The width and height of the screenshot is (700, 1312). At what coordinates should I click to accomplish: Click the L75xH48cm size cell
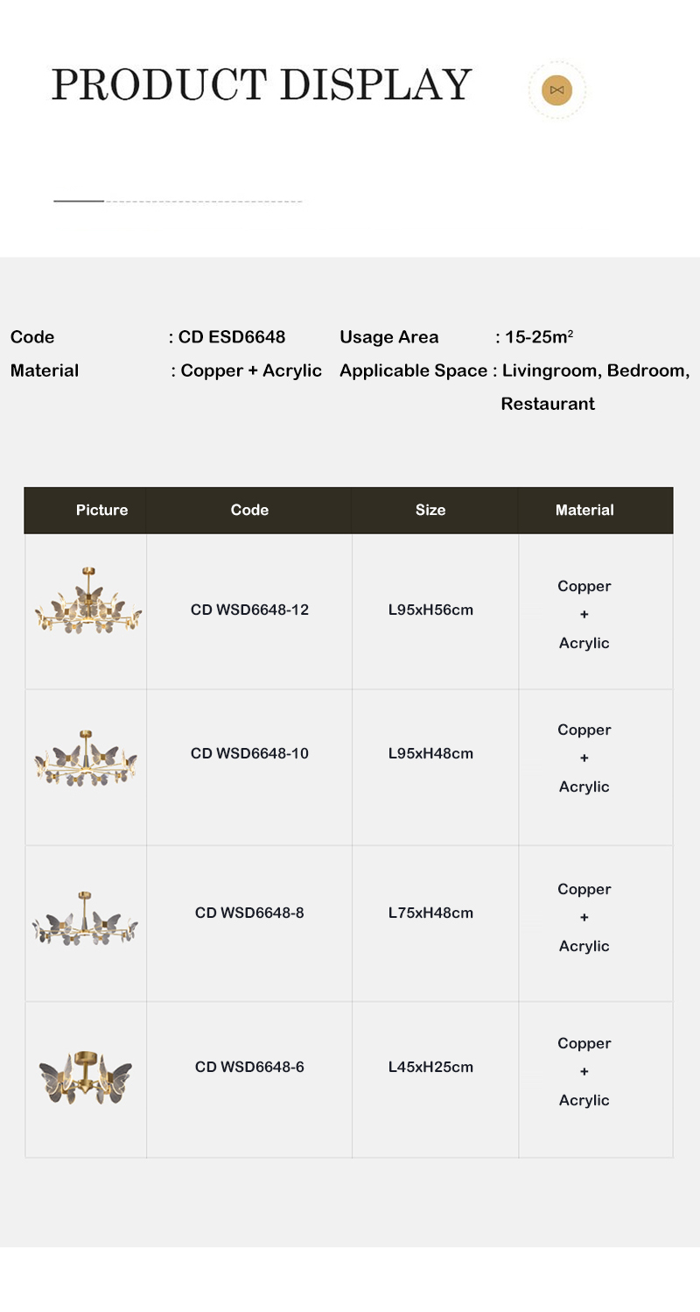(x=430, y=913)
